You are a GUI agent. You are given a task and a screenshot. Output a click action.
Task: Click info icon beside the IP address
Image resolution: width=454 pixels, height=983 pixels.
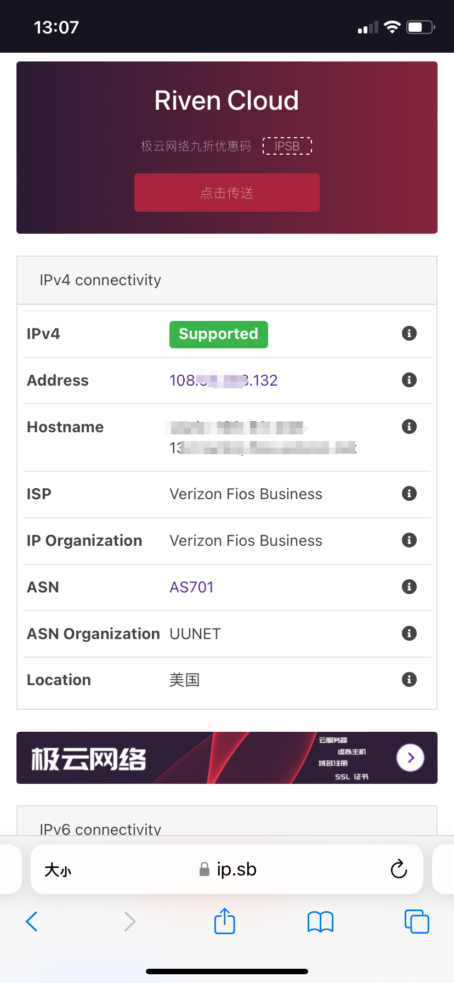[x=409, y=380]
